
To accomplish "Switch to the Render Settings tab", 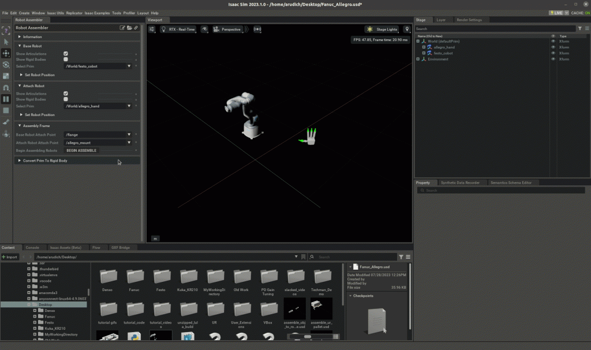I will coord(469,20).
